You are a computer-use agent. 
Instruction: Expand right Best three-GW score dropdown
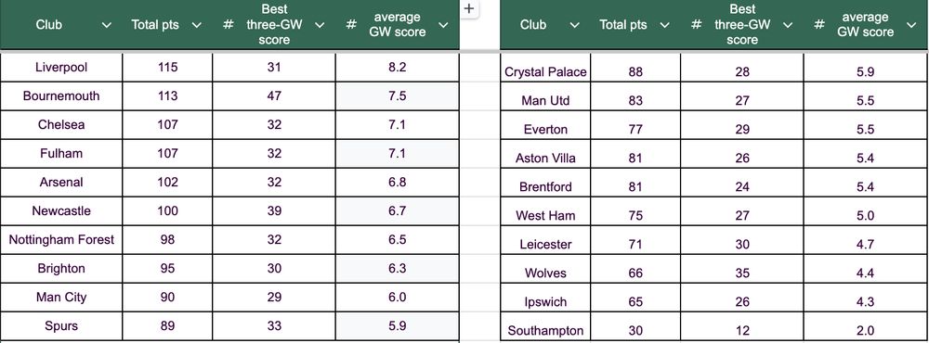(788, 25)
